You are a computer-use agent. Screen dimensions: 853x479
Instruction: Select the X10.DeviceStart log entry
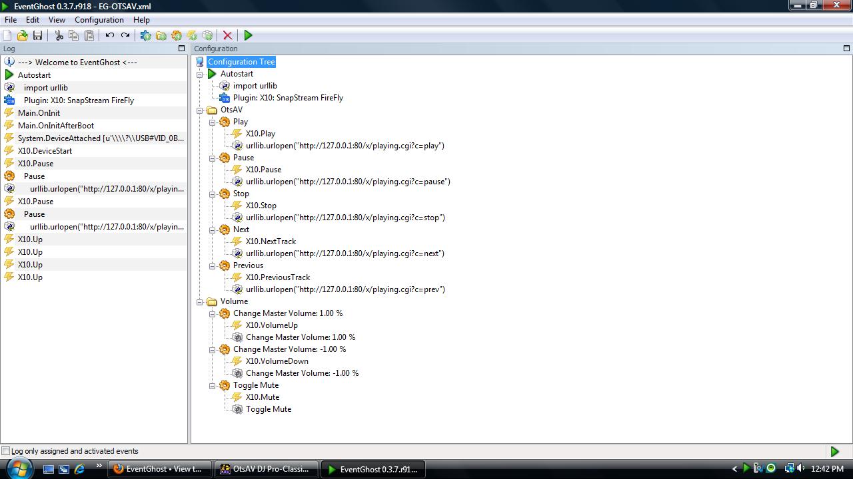[x=45, y=151]
